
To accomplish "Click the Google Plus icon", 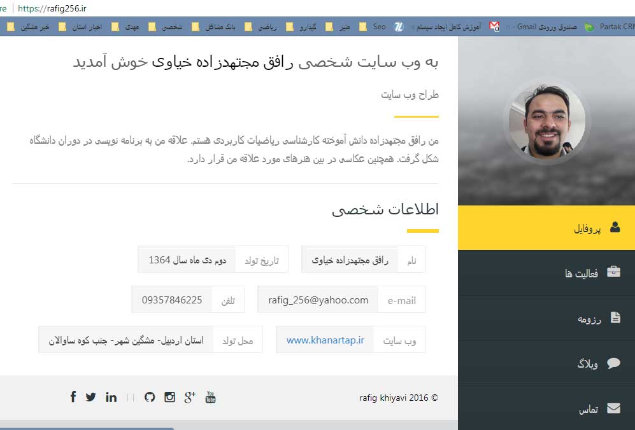I will [190, 397].
